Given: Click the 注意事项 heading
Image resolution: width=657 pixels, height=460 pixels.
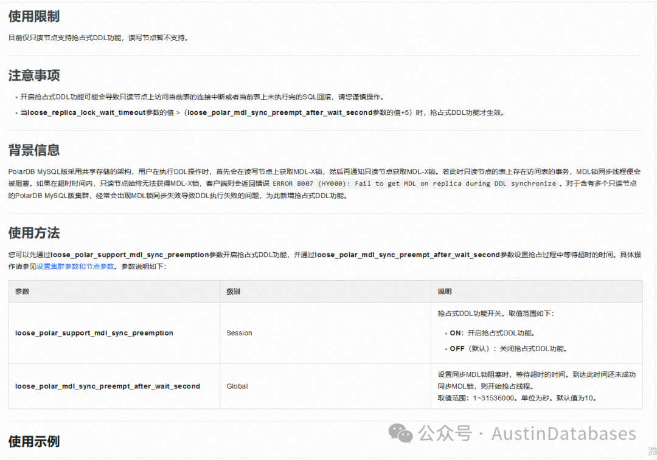Looking at the screenshot, I should (x=34, y=75).
